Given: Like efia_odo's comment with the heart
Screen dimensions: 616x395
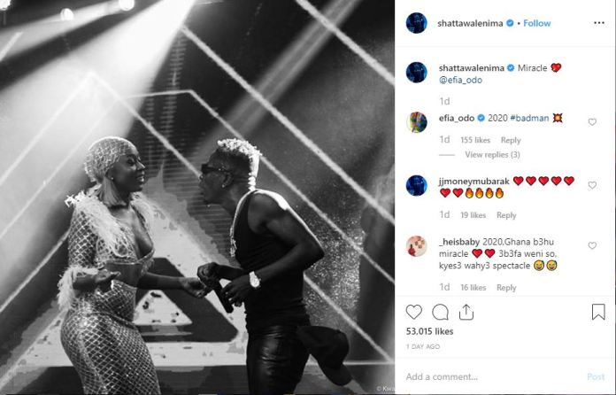Looking at the screenshot, I should [x=592, y=122].
